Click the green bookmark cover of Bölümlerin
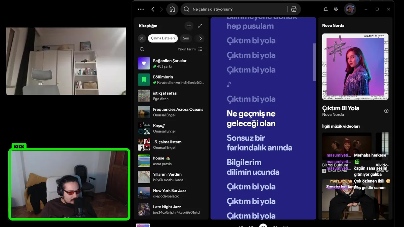This screenshot has width=404, height=227. tap(144, 80)
